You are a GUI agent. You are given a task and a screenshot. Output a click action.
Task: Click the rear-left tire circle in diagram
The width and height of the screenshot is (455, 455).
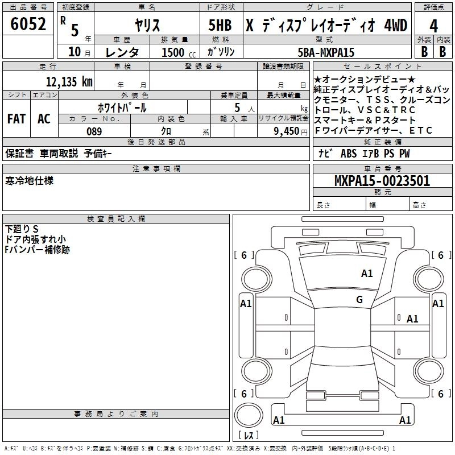click(x=257, y=371)
